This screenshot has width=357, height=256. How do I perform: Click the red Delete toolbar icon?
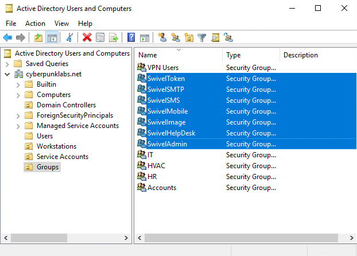pos(87,38)
